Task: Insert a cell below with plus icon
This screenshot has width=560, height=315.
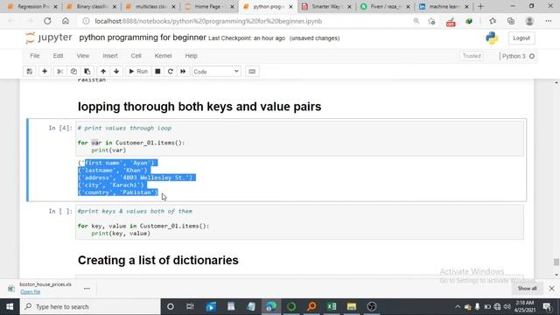Action: click(x=45, y=72)
